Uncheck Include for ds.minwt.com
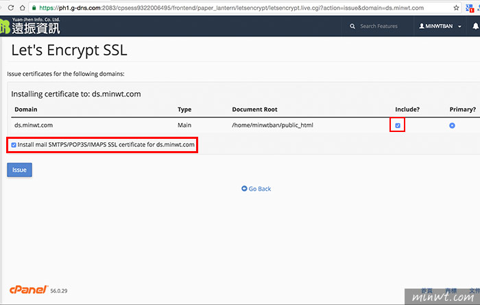Viewport: 480px width, 305px height. pos(397,125)
